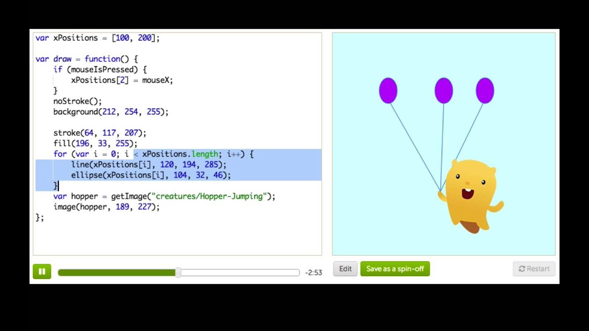Viewport: 589px width, 331px height.
Task: Click the right purple balloon in canvas
Action: click(x=485, y=90)
